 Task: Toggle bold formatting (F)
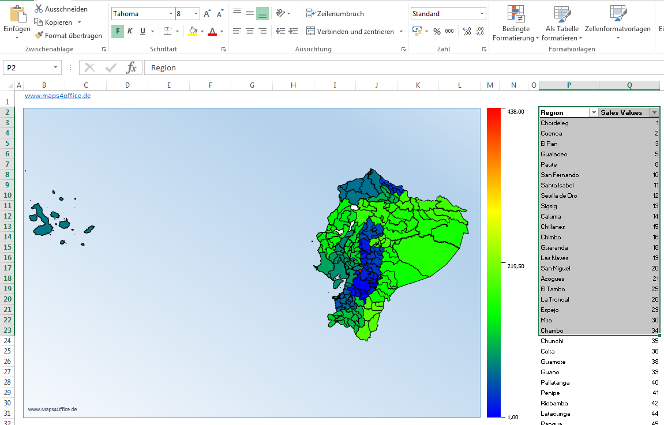click(118, 32)
